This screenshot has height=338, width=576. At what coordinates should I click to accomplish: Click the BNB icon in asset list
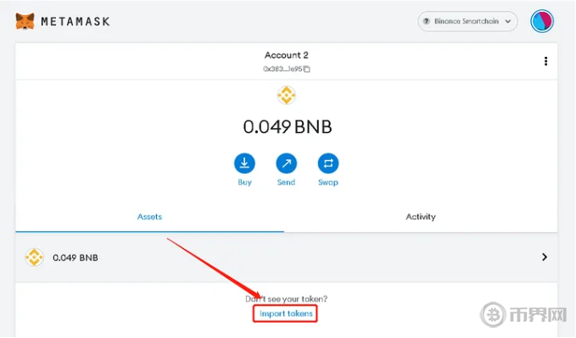[34, 258]
